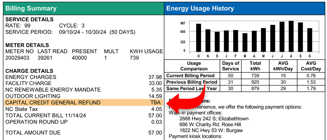The width and height of the screenshot is (327, 140).
Task: Click the 57.00 beside TOTAL CURRENT BILL
Action: (x=155, y=116)
